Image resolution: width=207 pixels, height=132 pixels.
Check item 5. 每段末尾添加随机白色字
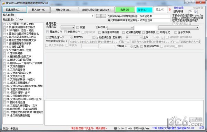[4, 37]
